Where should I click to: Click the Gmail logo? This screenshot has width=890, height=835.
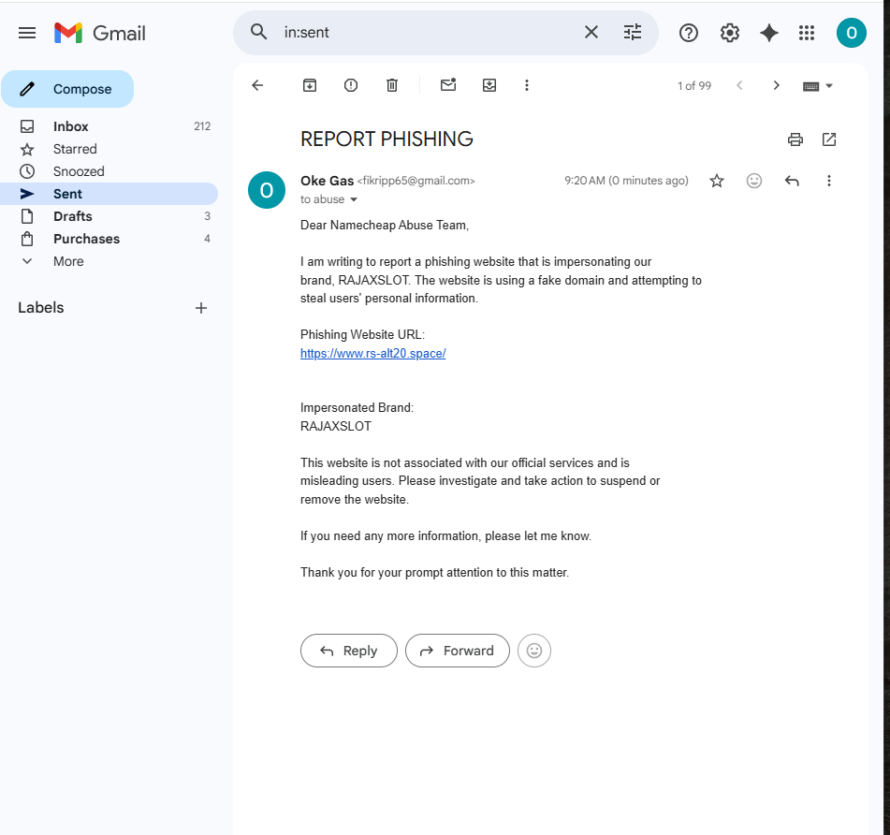coord(100,33)
